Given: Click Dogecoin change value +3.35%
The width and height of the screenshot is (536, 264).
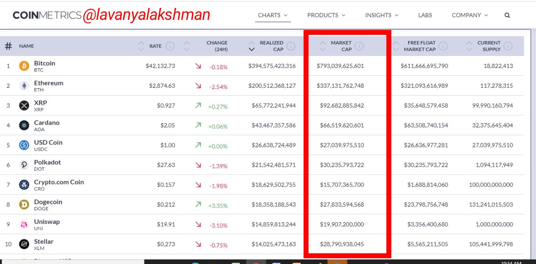Looking at the screenshot, I should tap(218, 205).
